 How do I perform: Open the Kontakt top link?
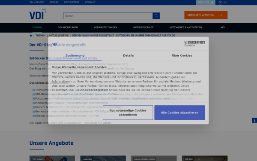tap(90, 2)
